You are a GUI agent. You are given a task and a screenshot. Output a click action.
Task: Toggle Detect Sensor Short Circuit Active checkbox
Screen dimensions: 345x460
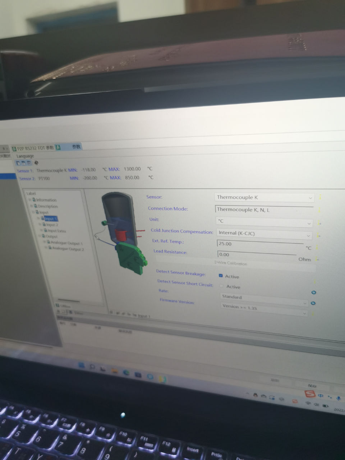222,286
